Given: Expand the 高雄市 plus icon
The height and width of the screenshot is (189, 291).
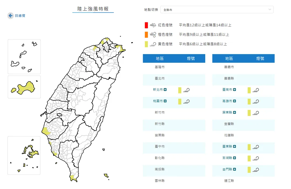Looking at the screenshot, I should point(235,101).
